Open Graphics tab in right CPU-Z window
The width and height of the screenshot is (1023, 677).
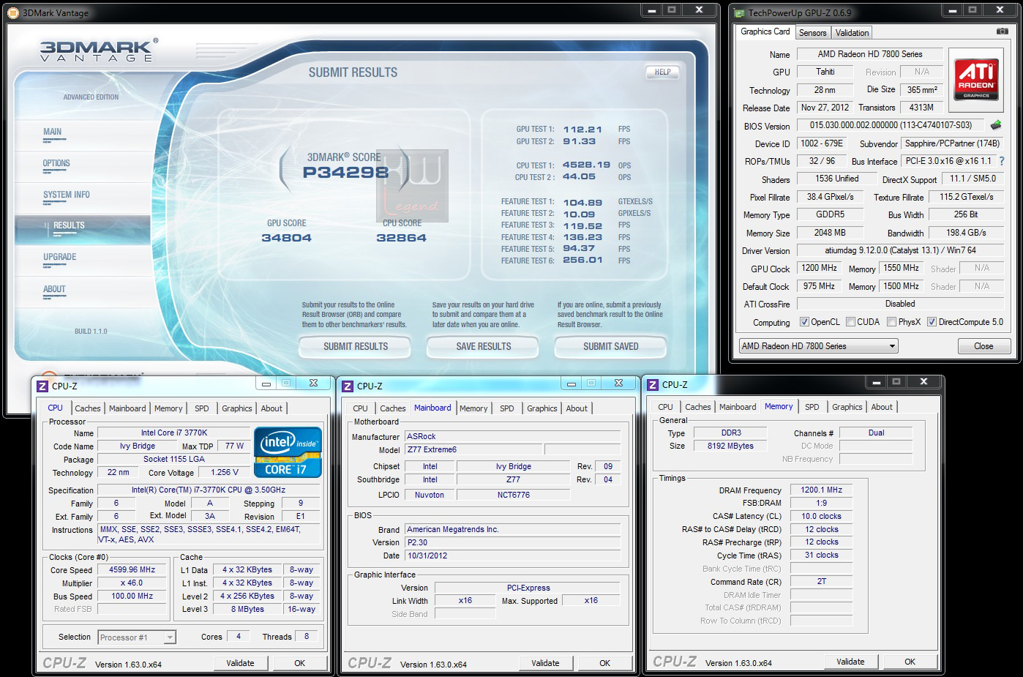point(847,407)
